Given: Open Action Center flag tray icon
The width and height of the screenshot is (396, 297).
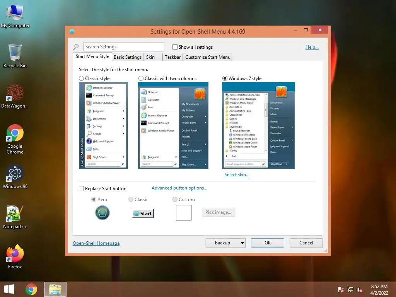Looking at the screenshot, I should (x=341, y=290).
